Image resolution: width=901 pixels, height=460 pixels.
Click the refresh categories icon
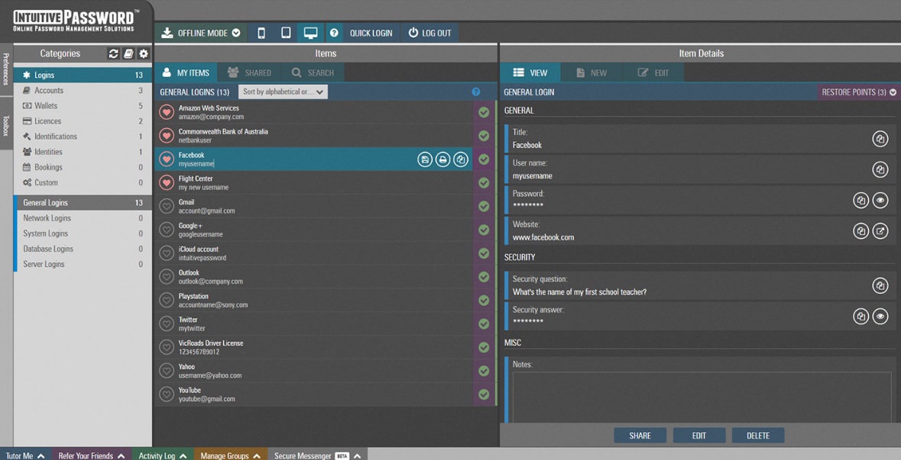[x=113, y=53]
